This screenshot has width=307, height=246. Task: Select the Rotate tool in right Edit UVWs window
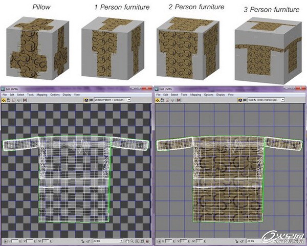(x=162, y=100)
